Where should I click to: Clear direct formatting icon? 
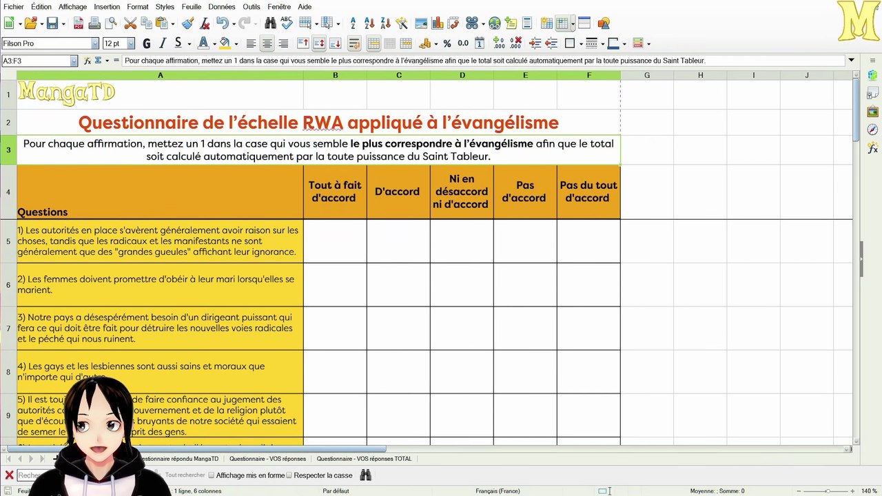coord(205,23)
